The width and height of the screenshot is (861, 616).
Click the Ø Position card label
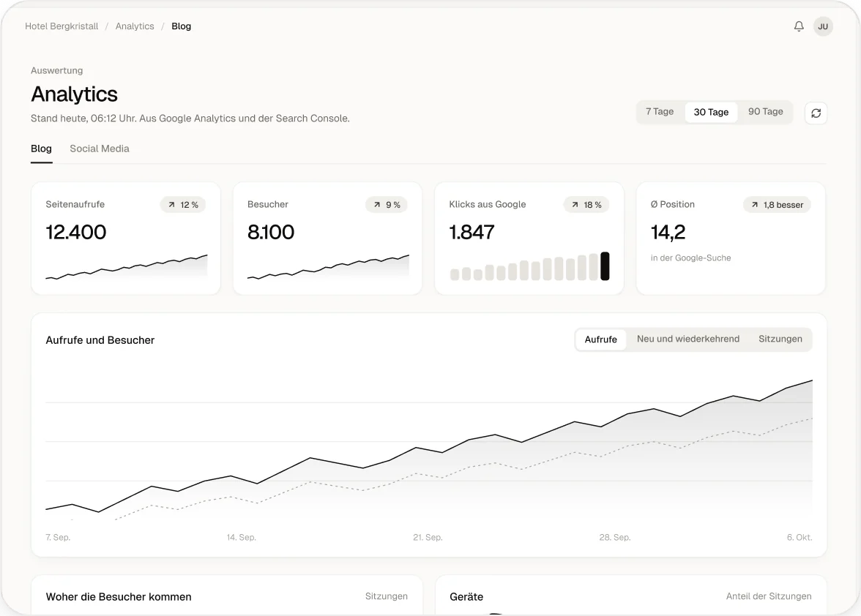tap(673, 205)
